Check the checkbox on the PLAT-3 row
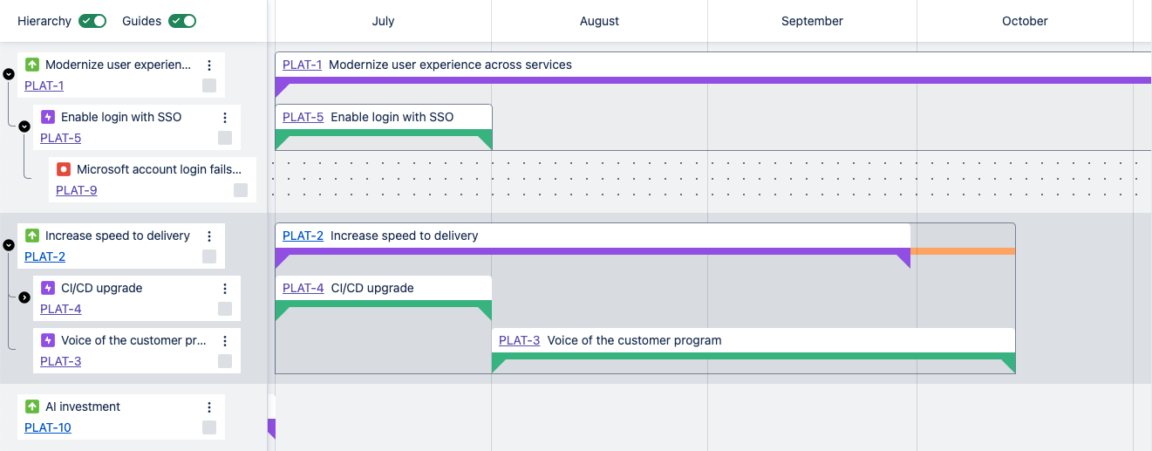This screenshot has height=451, width=1152. (x=225, y=361)
